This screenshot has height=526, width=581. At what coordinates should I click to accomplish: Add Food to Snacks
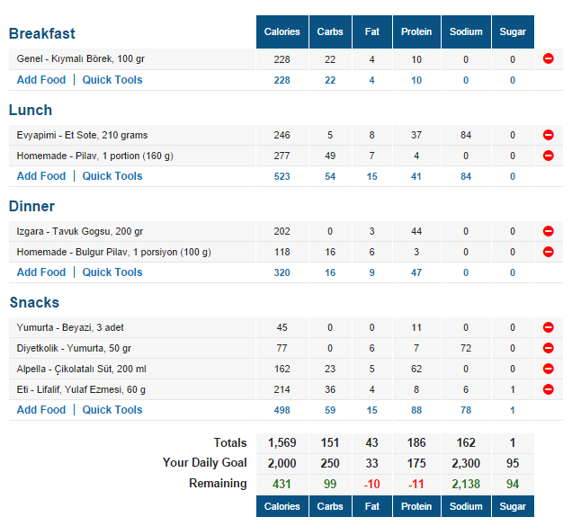[41, 410]
